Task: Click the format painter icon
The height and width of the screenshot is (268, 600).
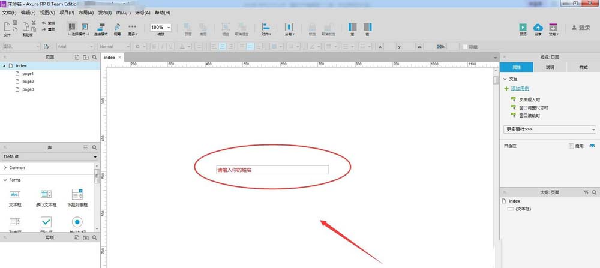Action: [46, 46]
